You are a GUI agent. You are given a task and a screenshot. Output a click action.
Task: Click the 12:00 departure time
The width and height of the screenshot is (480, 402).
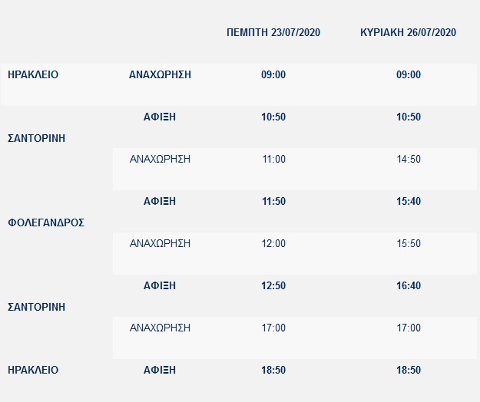[273, 244]
